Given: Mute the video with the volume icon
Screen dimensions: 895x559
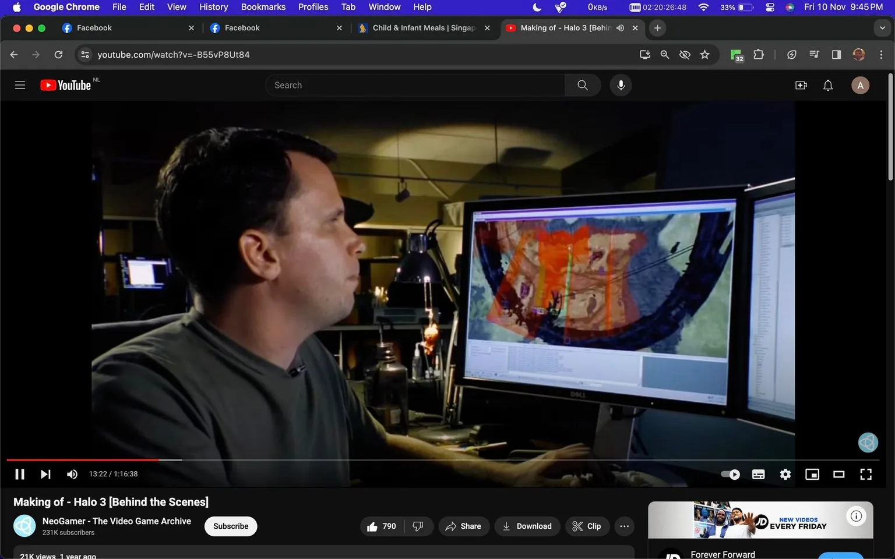Looking at the screenshot, I should (x=72, y=474).
